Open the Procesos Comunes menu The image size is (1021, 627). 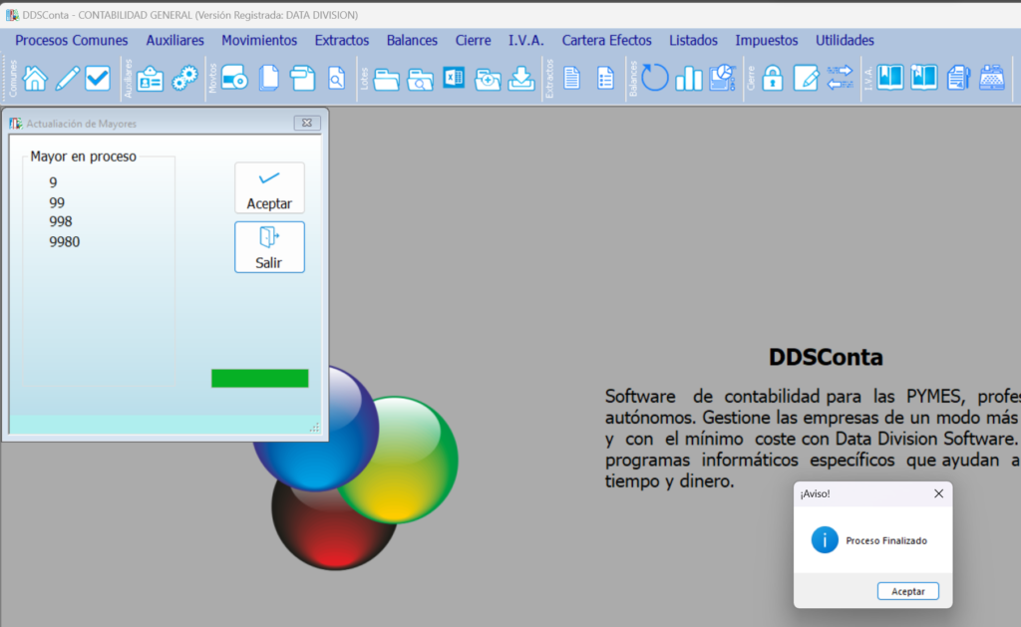click(72, 40)
